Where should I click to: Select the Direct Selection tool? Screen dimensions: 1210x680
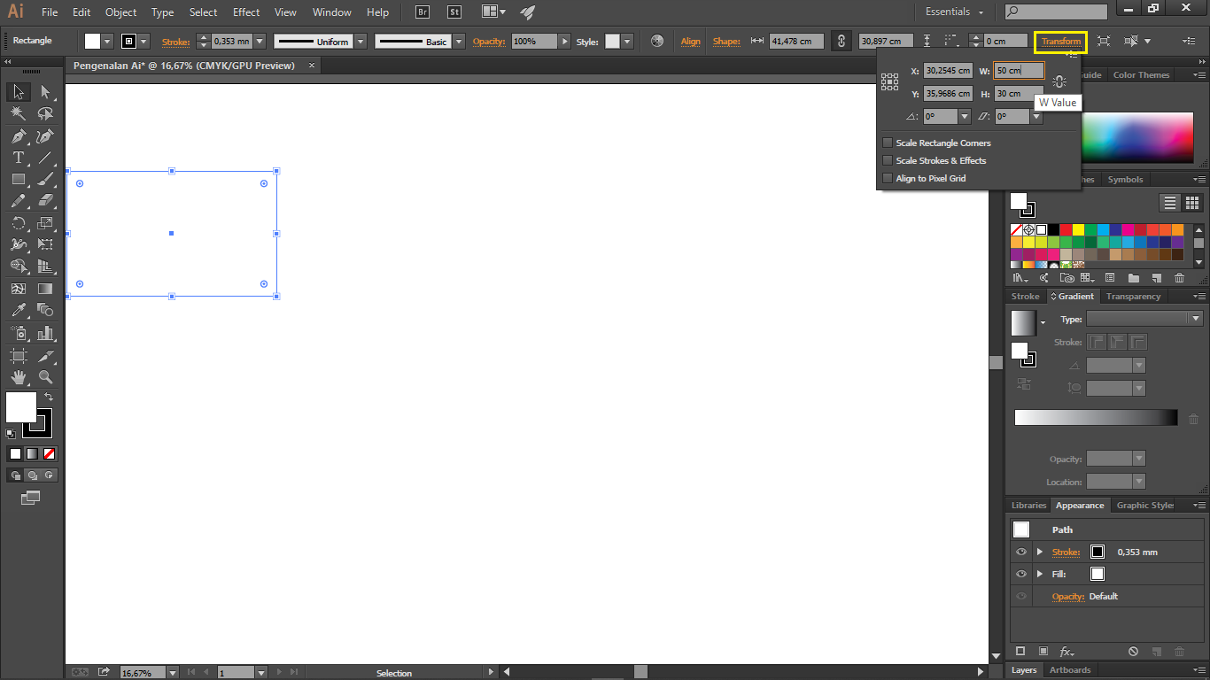tap(45, 92)
